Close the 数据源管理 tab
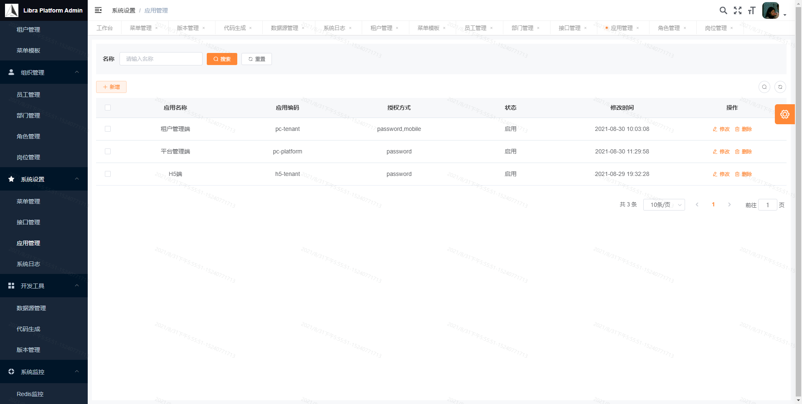The height and width of the screenshot is (404, 802). tap(303, 28)
